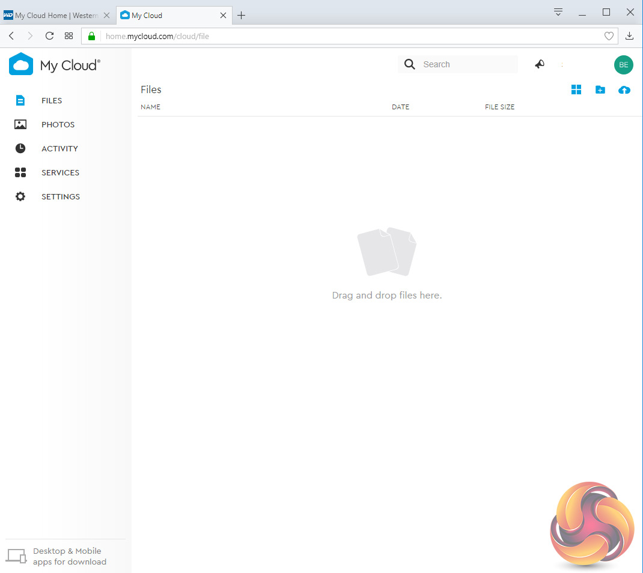This screenshot has height=573, width=643.
Task: Open SERVICES in the sidebar
Action: [60, 172]
